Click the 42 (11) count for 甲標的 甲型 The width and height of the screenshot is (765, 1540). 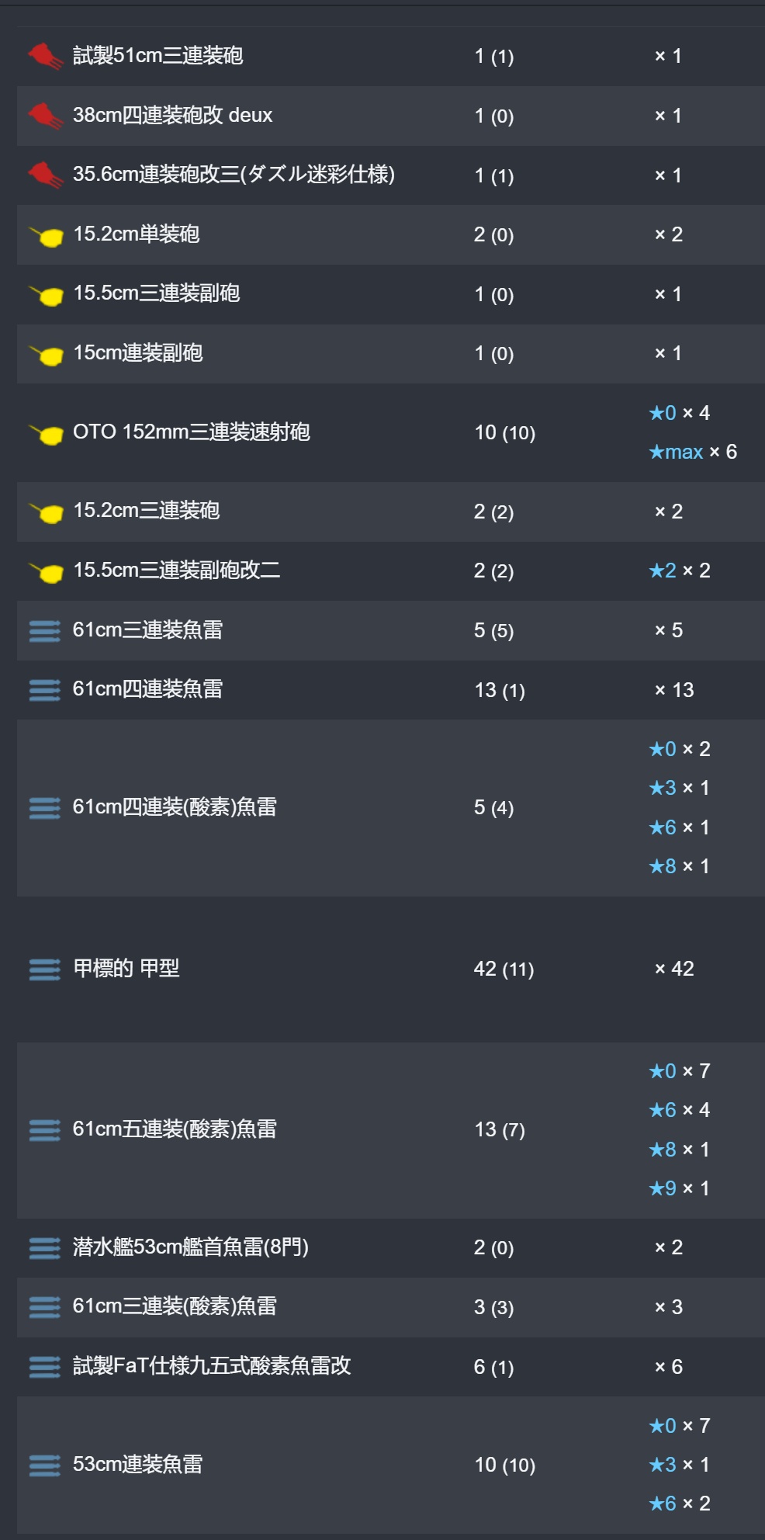pyautogui.click(x=504, y=969)
